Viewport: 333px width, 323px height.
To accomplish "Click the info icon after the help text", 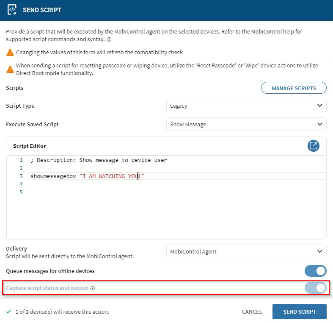I will point(109,39).
